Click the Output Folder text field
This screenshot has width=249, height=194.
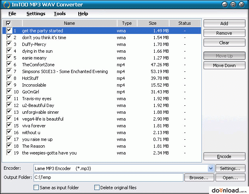tap(108, 177)
